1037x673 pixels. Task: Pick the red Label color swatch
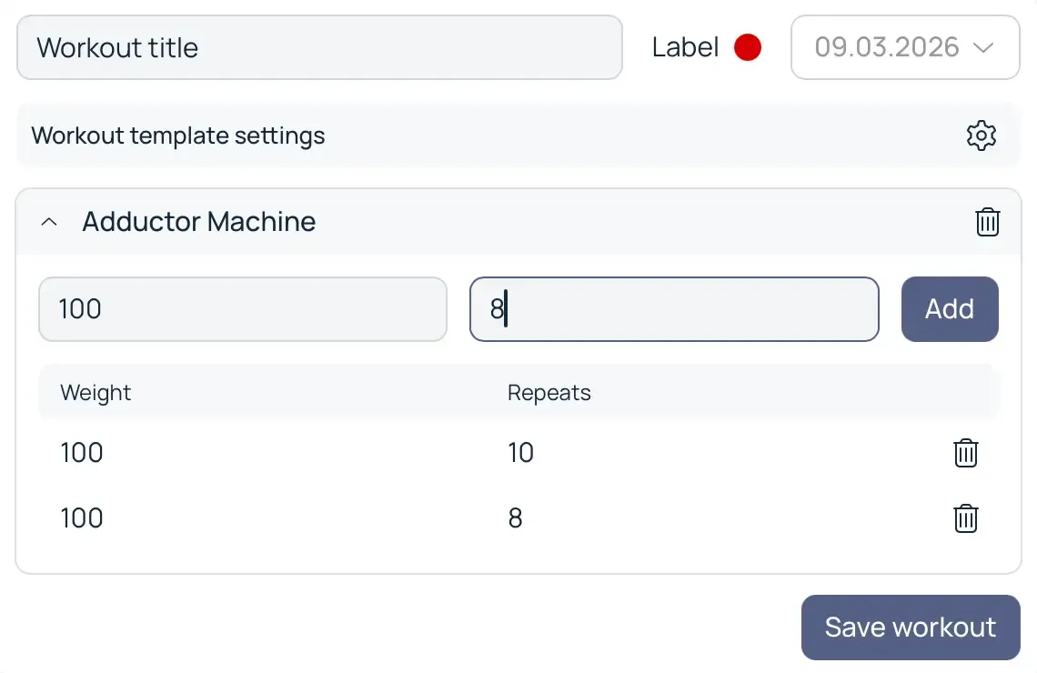[748, 47]
